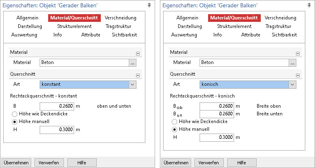Screen dimensions: 315x168
Task: Select 'Höhe wie Deckendicke' in right panel
Action: pyautogui.click(x=175, y=122)
